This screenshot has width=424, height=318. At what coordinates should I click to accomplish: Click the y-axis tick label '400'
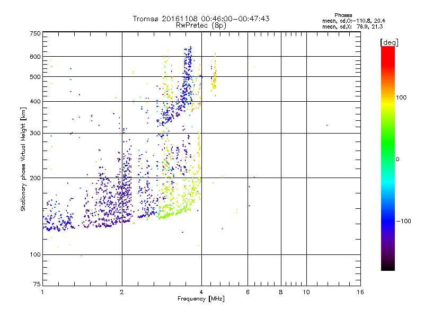35,102
